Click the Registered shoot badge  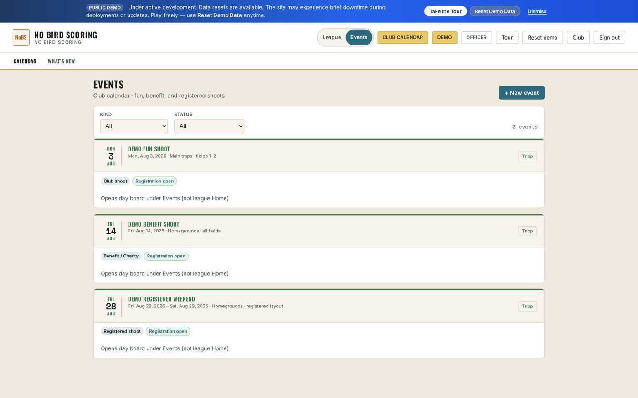click(x=122, y=331)
